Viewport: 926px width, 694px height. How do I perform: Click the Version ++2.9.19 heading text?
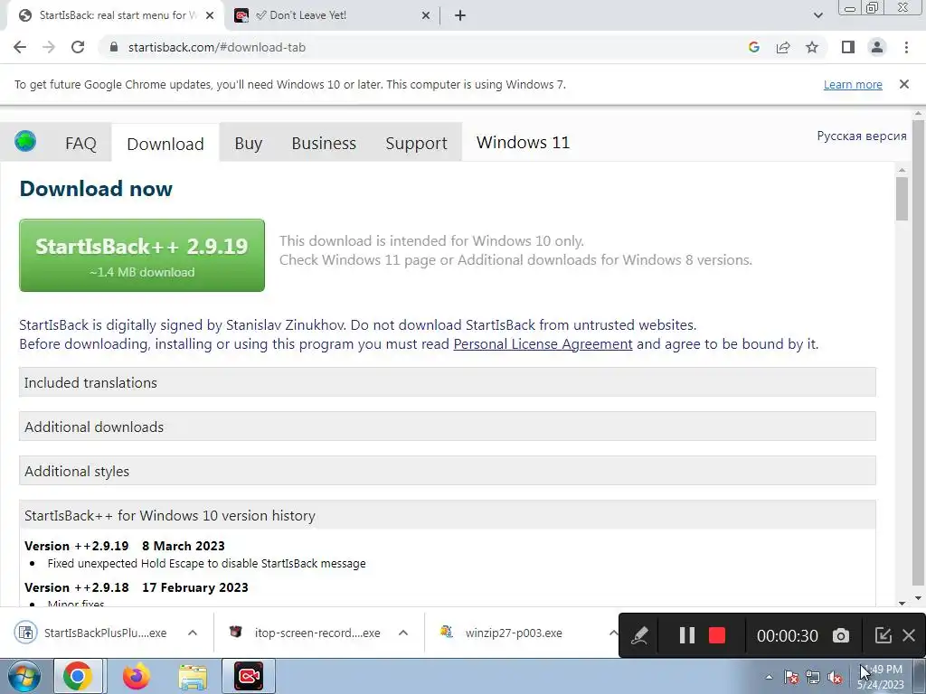76,546
